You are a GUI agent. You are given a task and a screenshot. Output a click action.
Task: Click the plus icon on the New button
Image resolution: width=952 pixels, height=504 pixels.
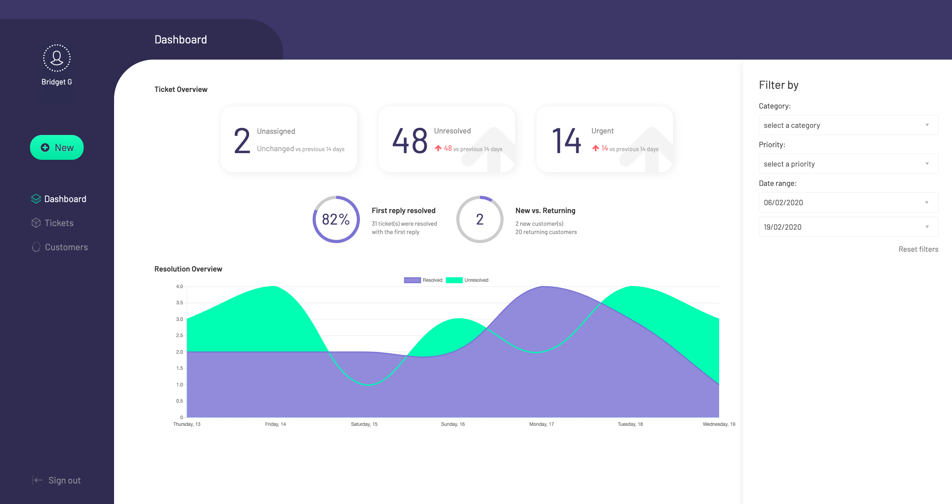(45, 147)
